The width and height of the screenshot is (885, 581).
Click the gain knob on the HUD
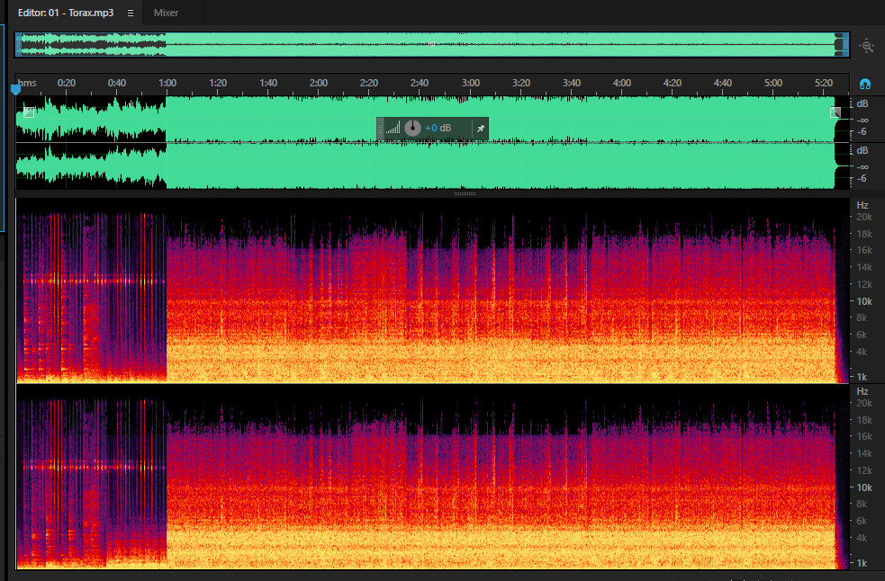pos(412,128)
